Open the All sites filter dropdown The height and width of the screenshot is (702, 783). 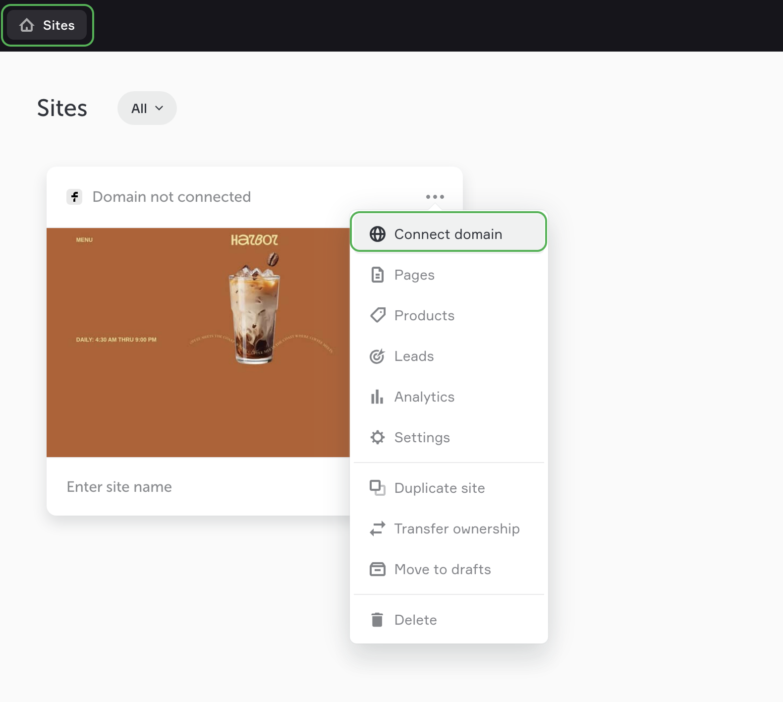point(147,108)
